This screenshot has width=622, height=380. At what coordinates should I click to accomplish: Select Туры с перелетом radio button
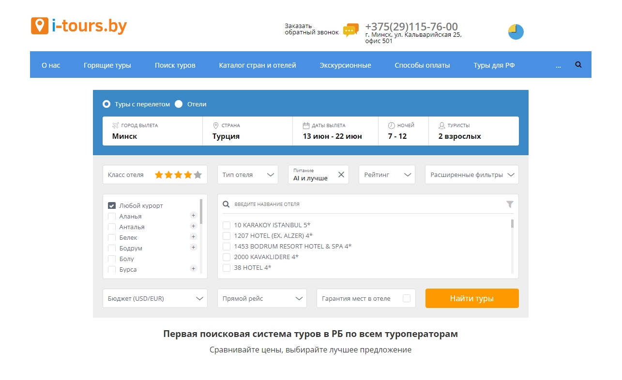106,104
